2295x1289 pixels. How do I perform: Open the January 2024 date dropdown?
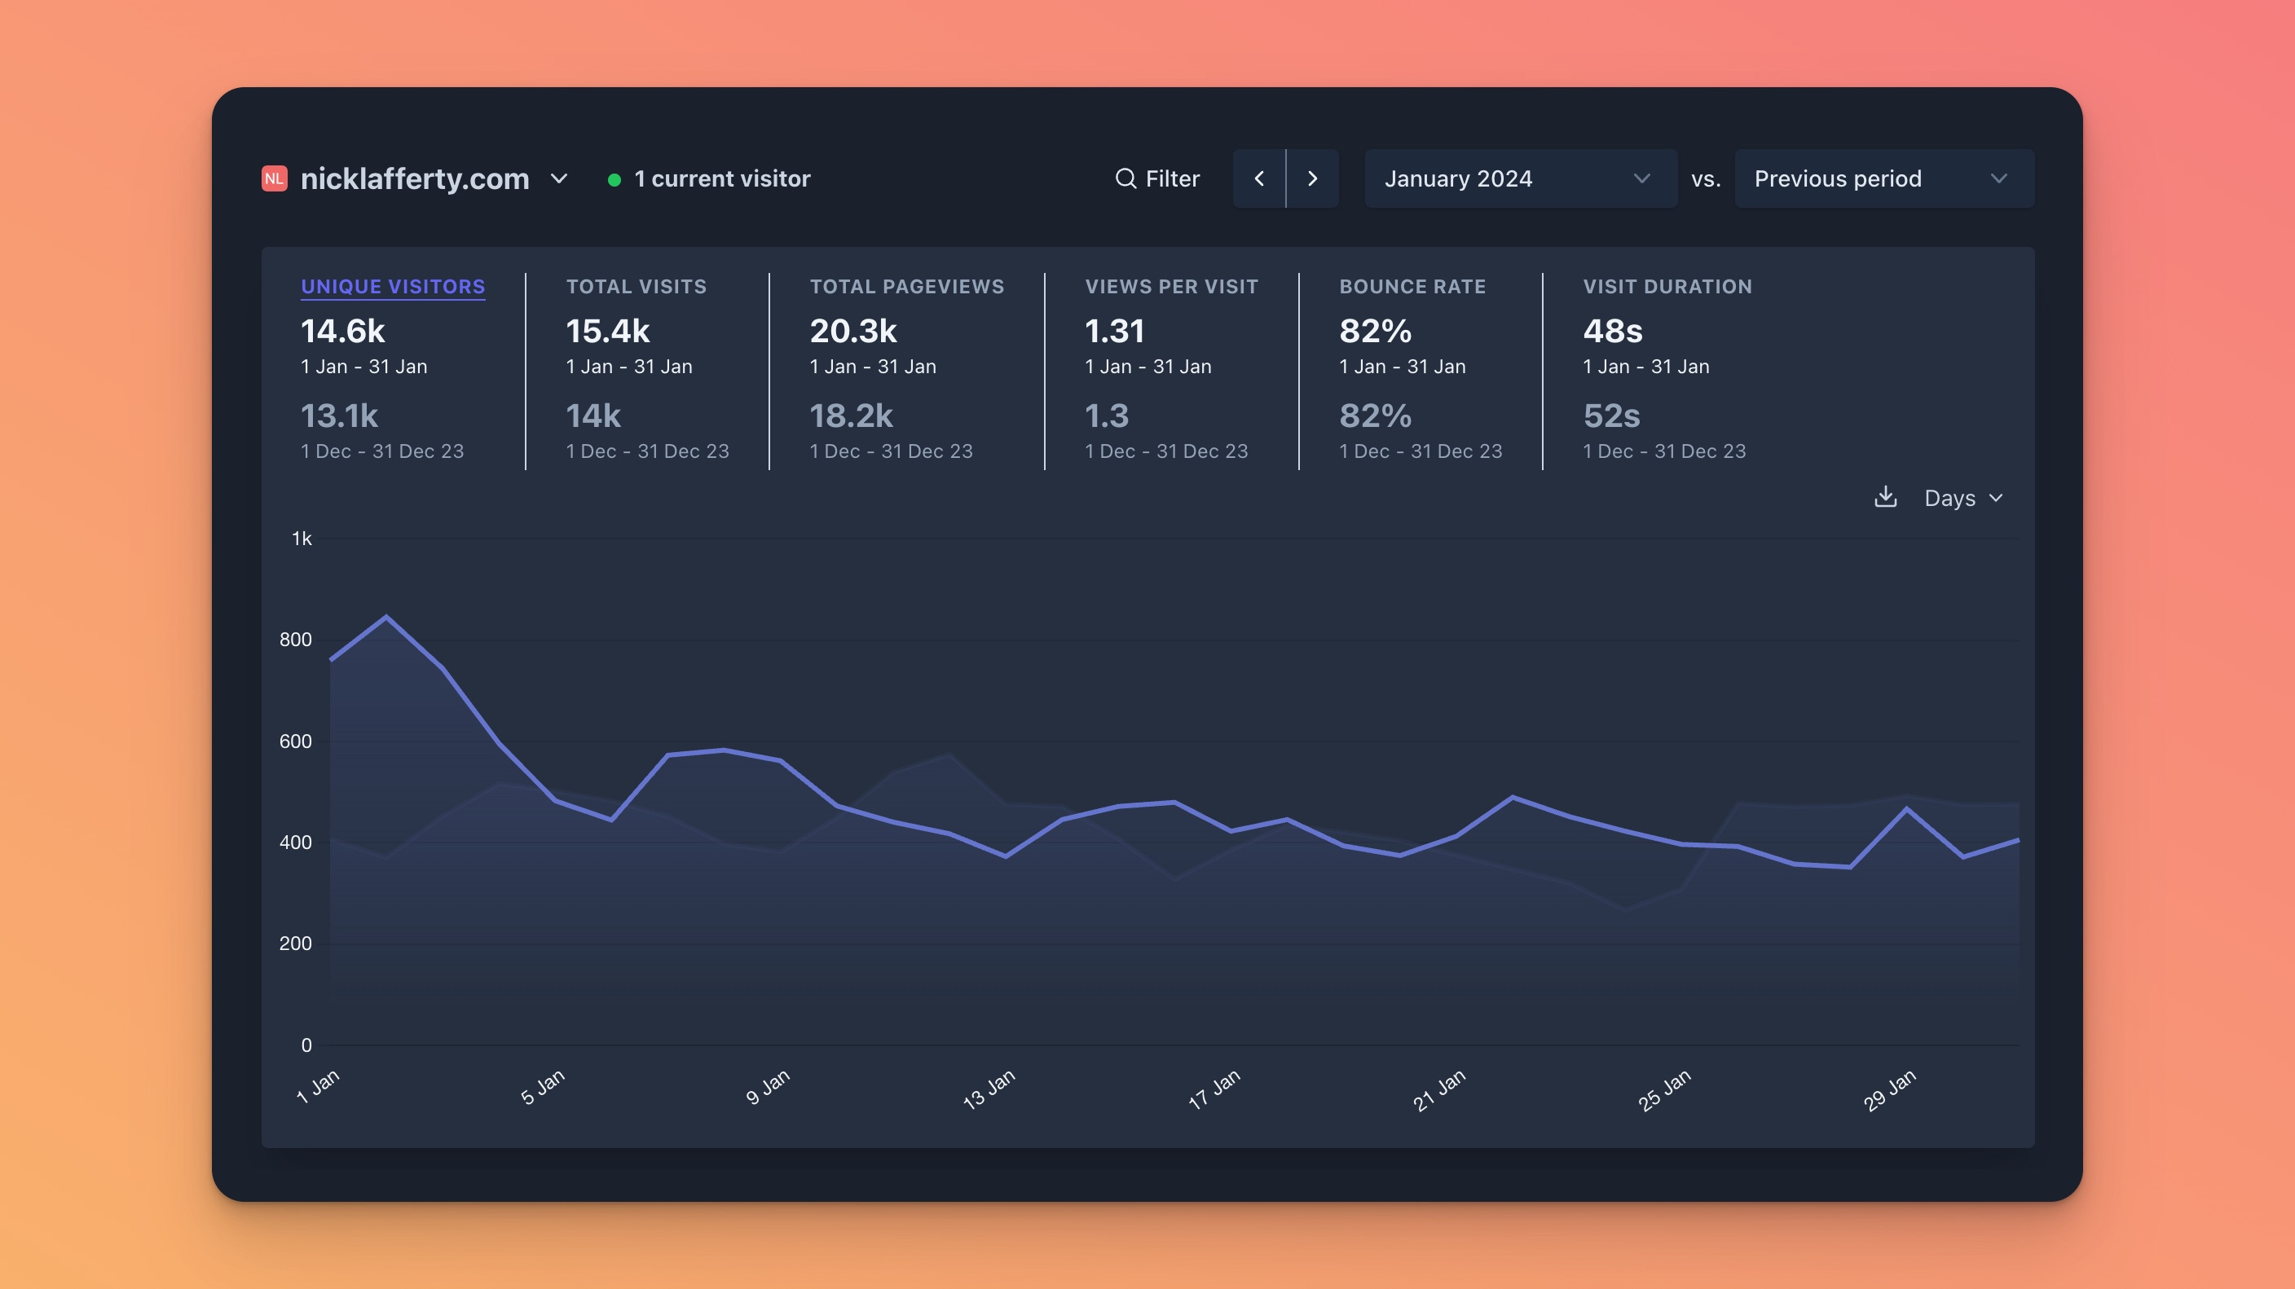(1520, 178)
